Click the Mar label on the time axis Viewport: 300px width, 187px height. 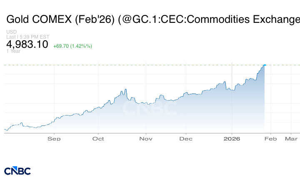[291, 139]
